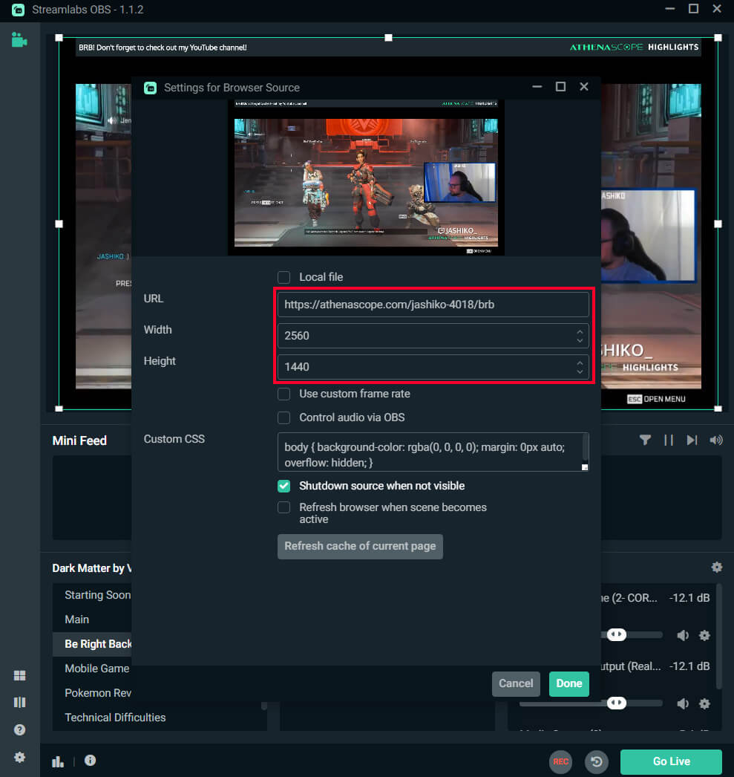
Task: Open the performance stats bar chart icon
Action: click(58, 761)
